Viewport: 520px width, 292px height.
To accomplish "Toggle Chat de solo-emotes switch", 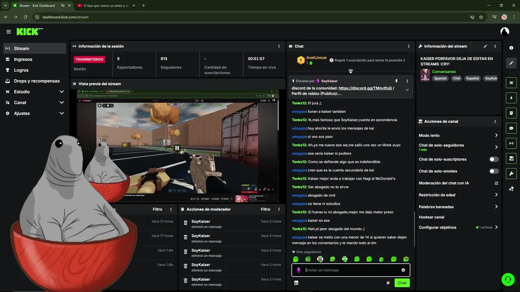I will (494, 171).
